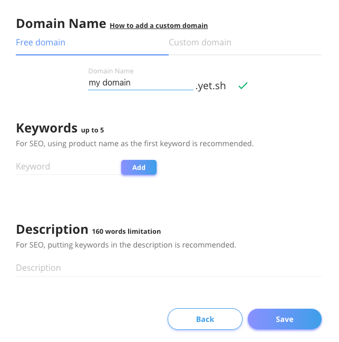Image resolution: width=339 pixels, height=342 pixels.
Task: Click the SEO hint about product name keyword
Action: 134,144
